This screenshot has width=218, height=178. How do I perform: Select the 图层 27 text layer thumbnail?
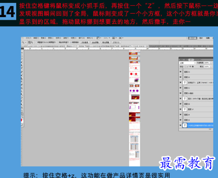coord(185,109)
